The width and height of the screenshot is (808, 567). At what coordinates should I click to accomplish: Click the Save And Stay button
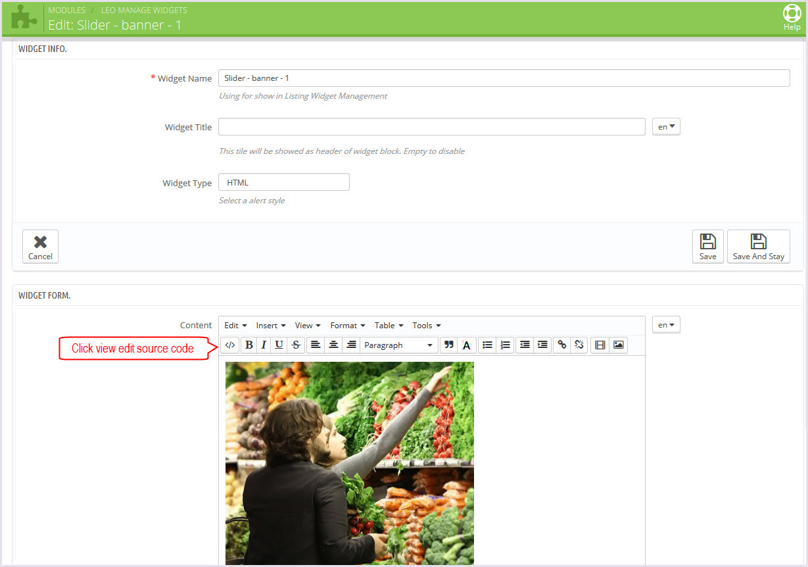tap(759, 247)
